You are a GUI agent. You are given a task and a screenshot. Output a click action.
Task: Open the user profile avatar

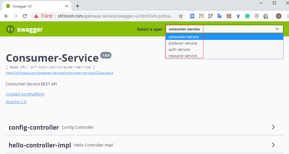coord(278,16)
